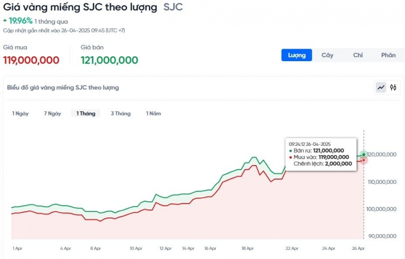Click the green Bán ra legend dot
This screenshot has height=259, width=405.
click(291, 151)
